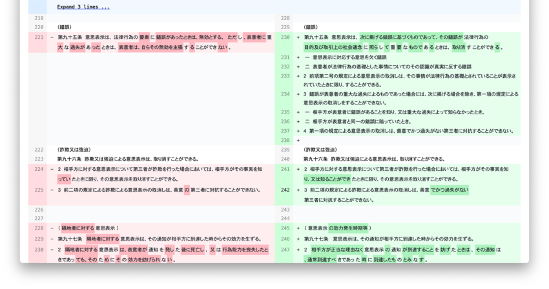Select line number 219 in left pane
The width and height of the screenshot is (549, 289).
click(x=39, y=18)
